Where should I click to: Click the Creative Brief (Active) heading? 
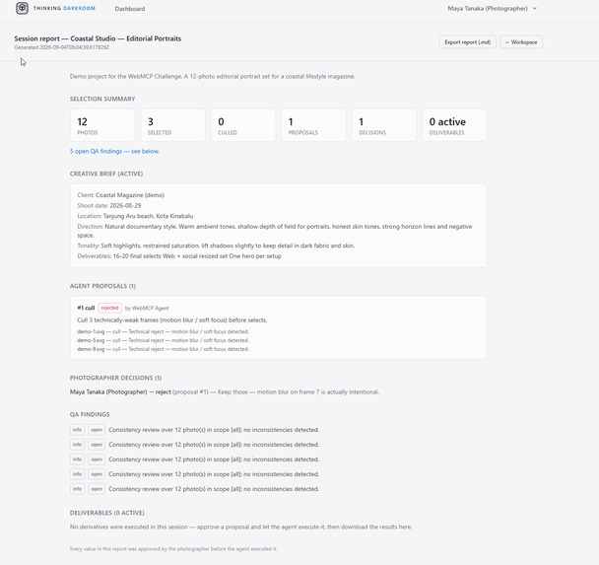coord(106,174)
